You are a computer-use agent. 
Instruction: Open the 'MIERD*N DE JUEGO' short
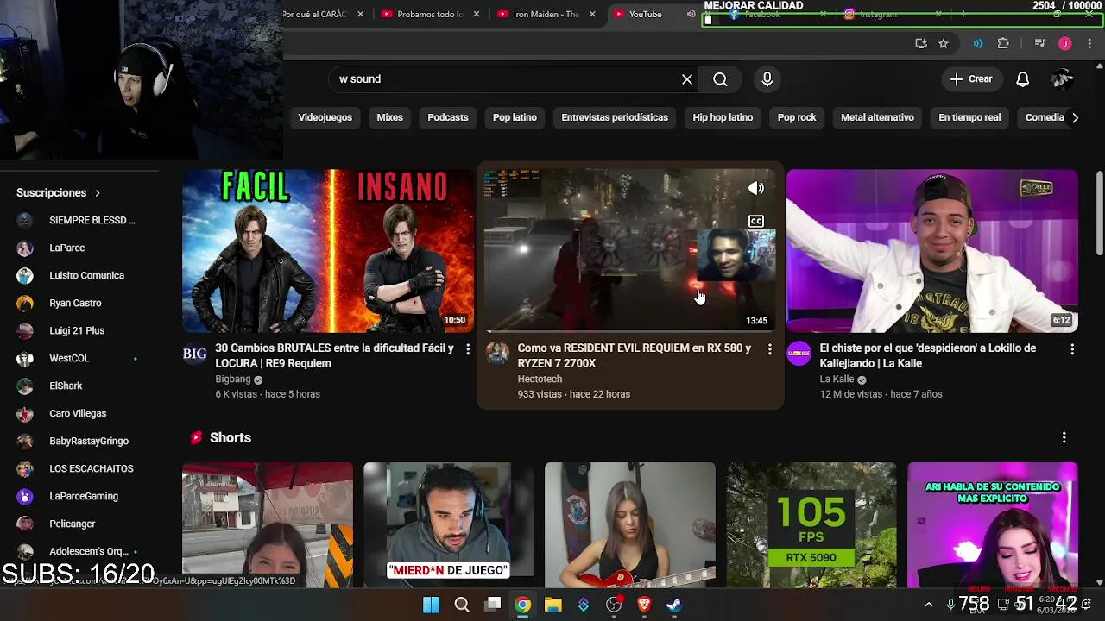click(x=449, y=524)
